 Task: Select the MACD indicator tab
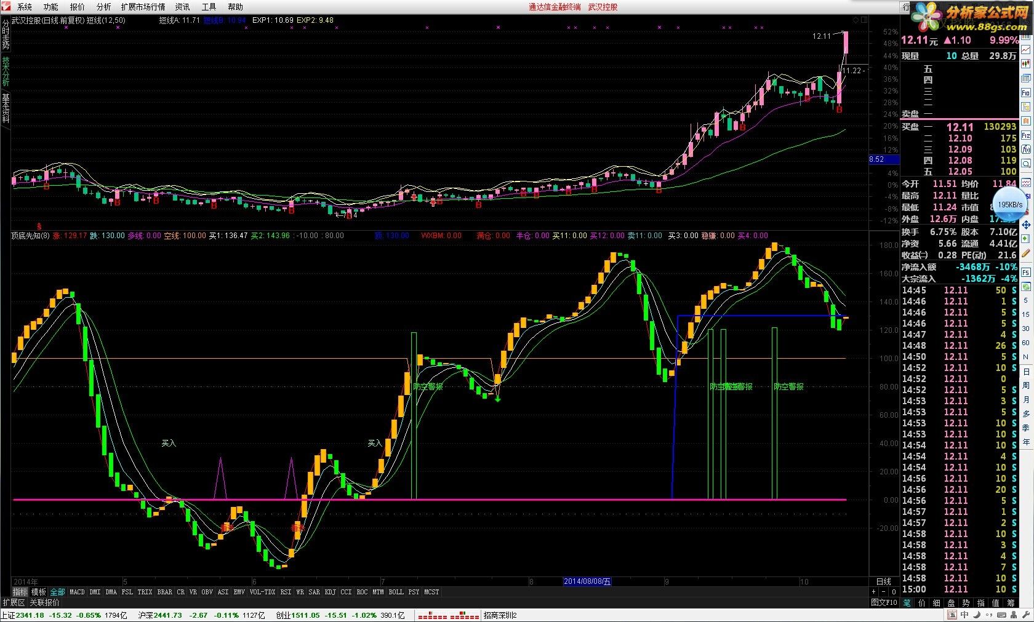pos(77,592)
